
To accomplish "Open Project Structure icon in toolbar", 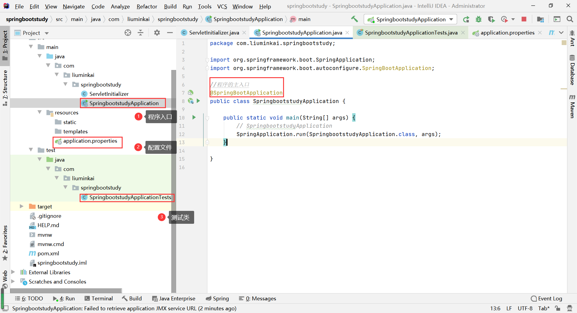I will [x=540, y=19].
